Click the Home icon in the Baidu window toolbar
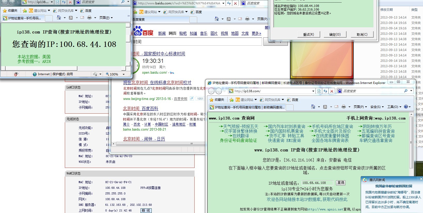Image resolution: width=423 pixels, height=213 pixels. coord(217,19)
